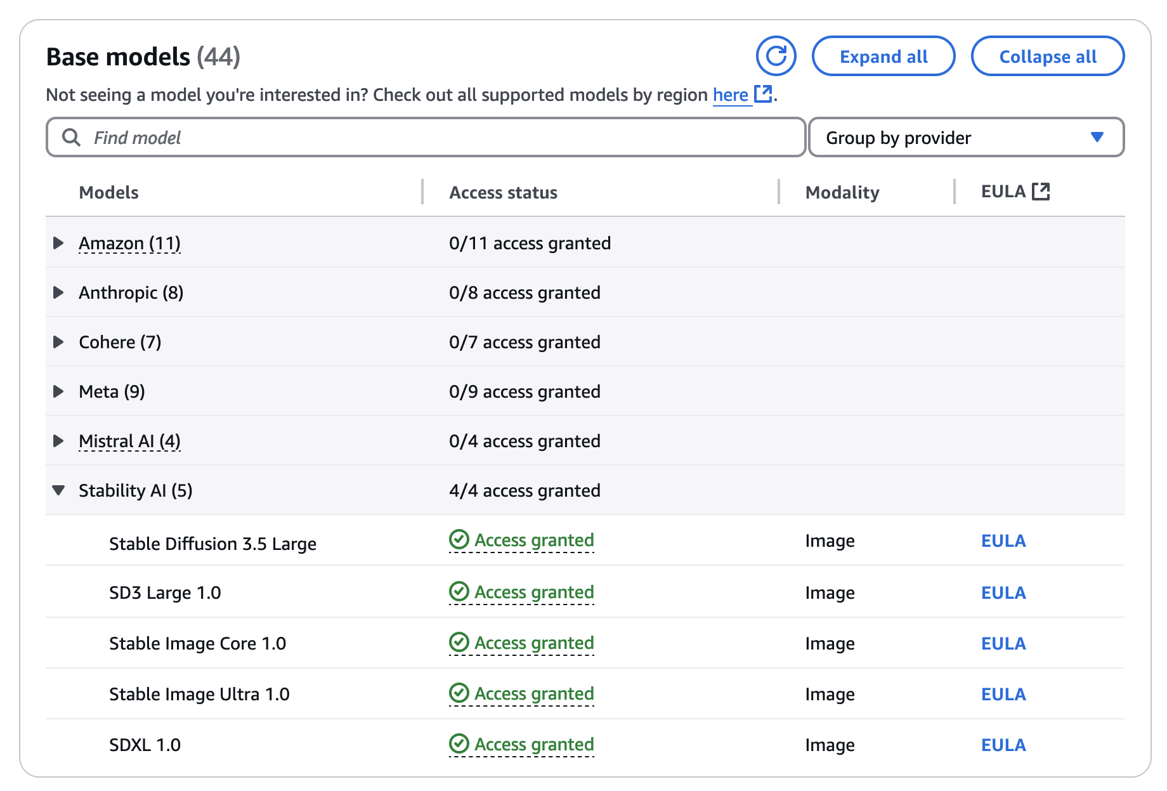Image resolution: width=1167 pixels, height=791 pixels.
Task: Click the Access status column header
Action: click(x=503, y=192)
